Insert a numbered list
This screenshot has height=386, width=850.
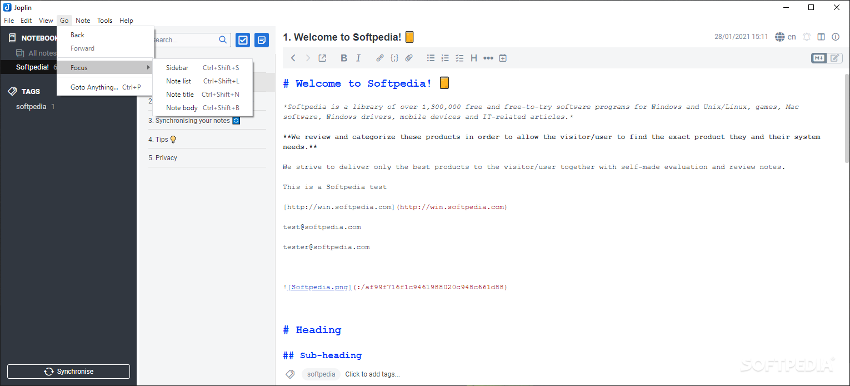tap(445, 58)
